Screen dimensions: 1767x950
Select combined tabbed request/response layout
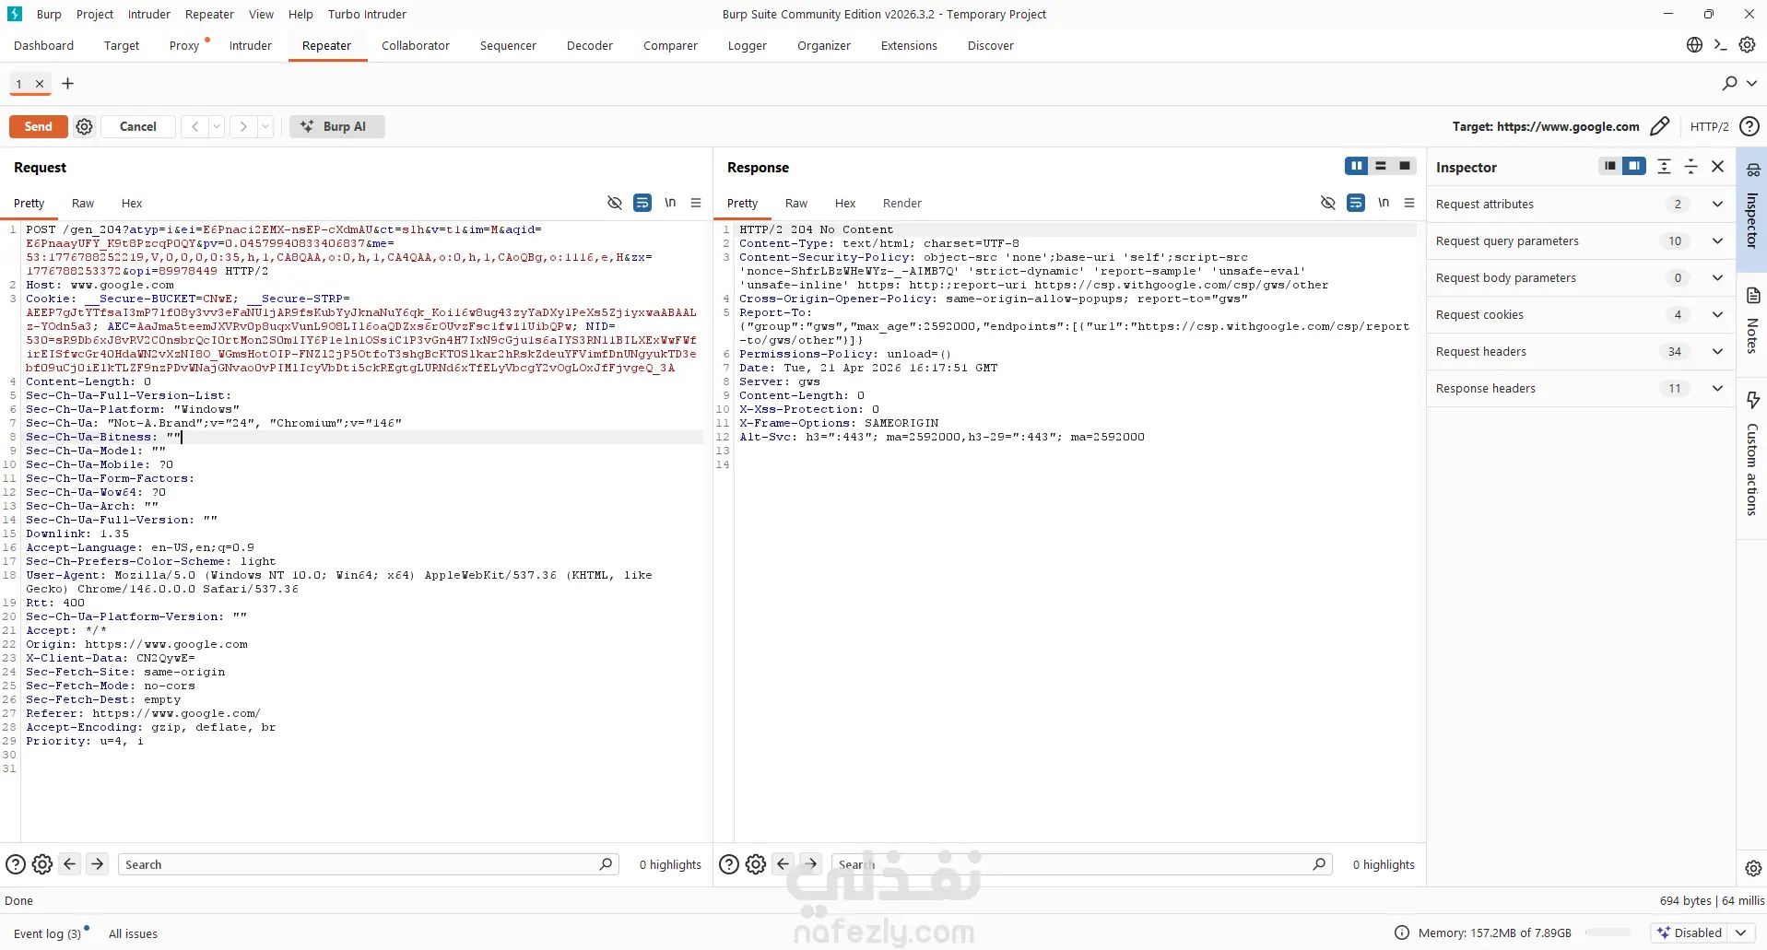[x=1405, y=166]
